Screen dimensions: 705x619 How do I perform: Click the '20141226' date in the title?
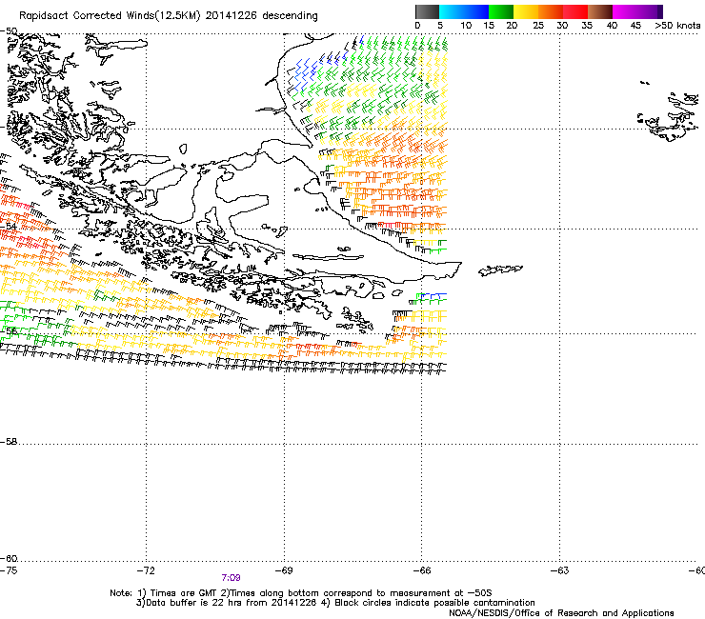[232, 16]
